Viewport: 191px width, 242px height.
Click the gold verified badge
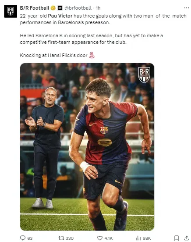(53, 8)
